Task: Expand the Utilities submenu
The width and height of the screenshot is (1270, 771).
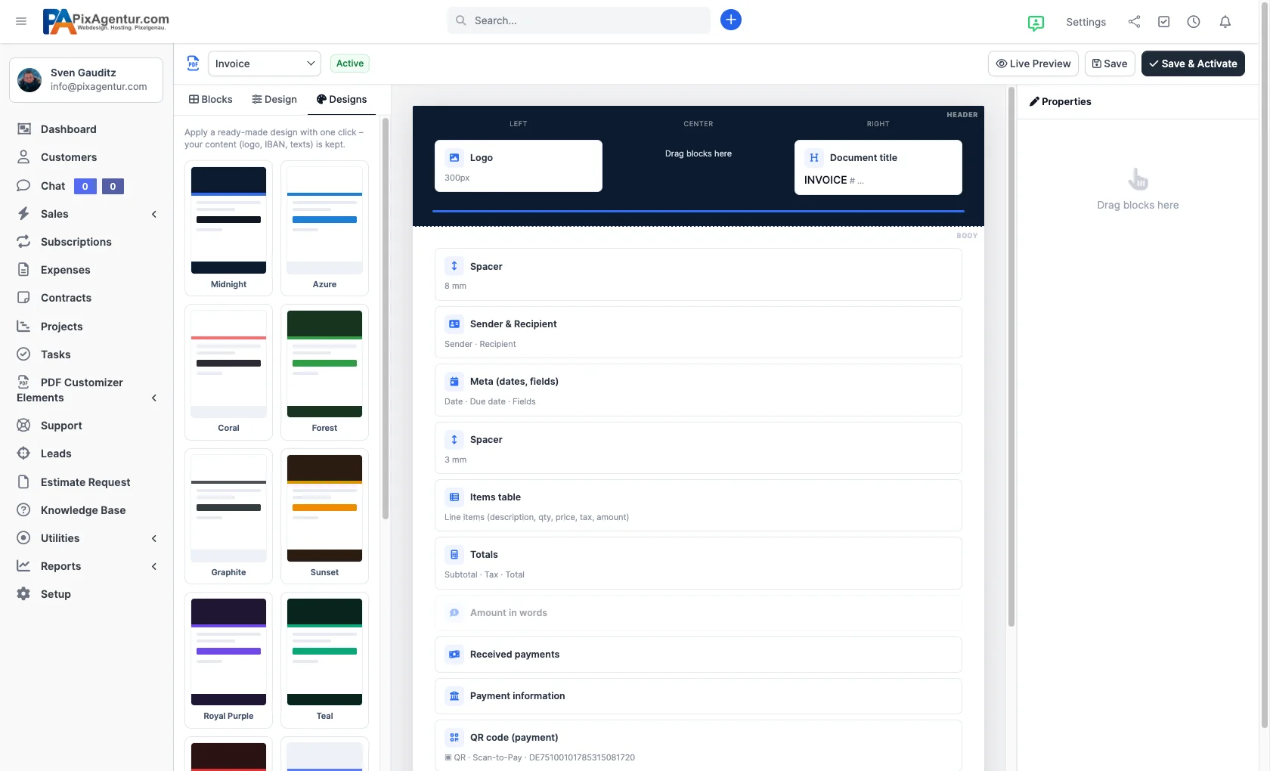Action: [154, 539]
